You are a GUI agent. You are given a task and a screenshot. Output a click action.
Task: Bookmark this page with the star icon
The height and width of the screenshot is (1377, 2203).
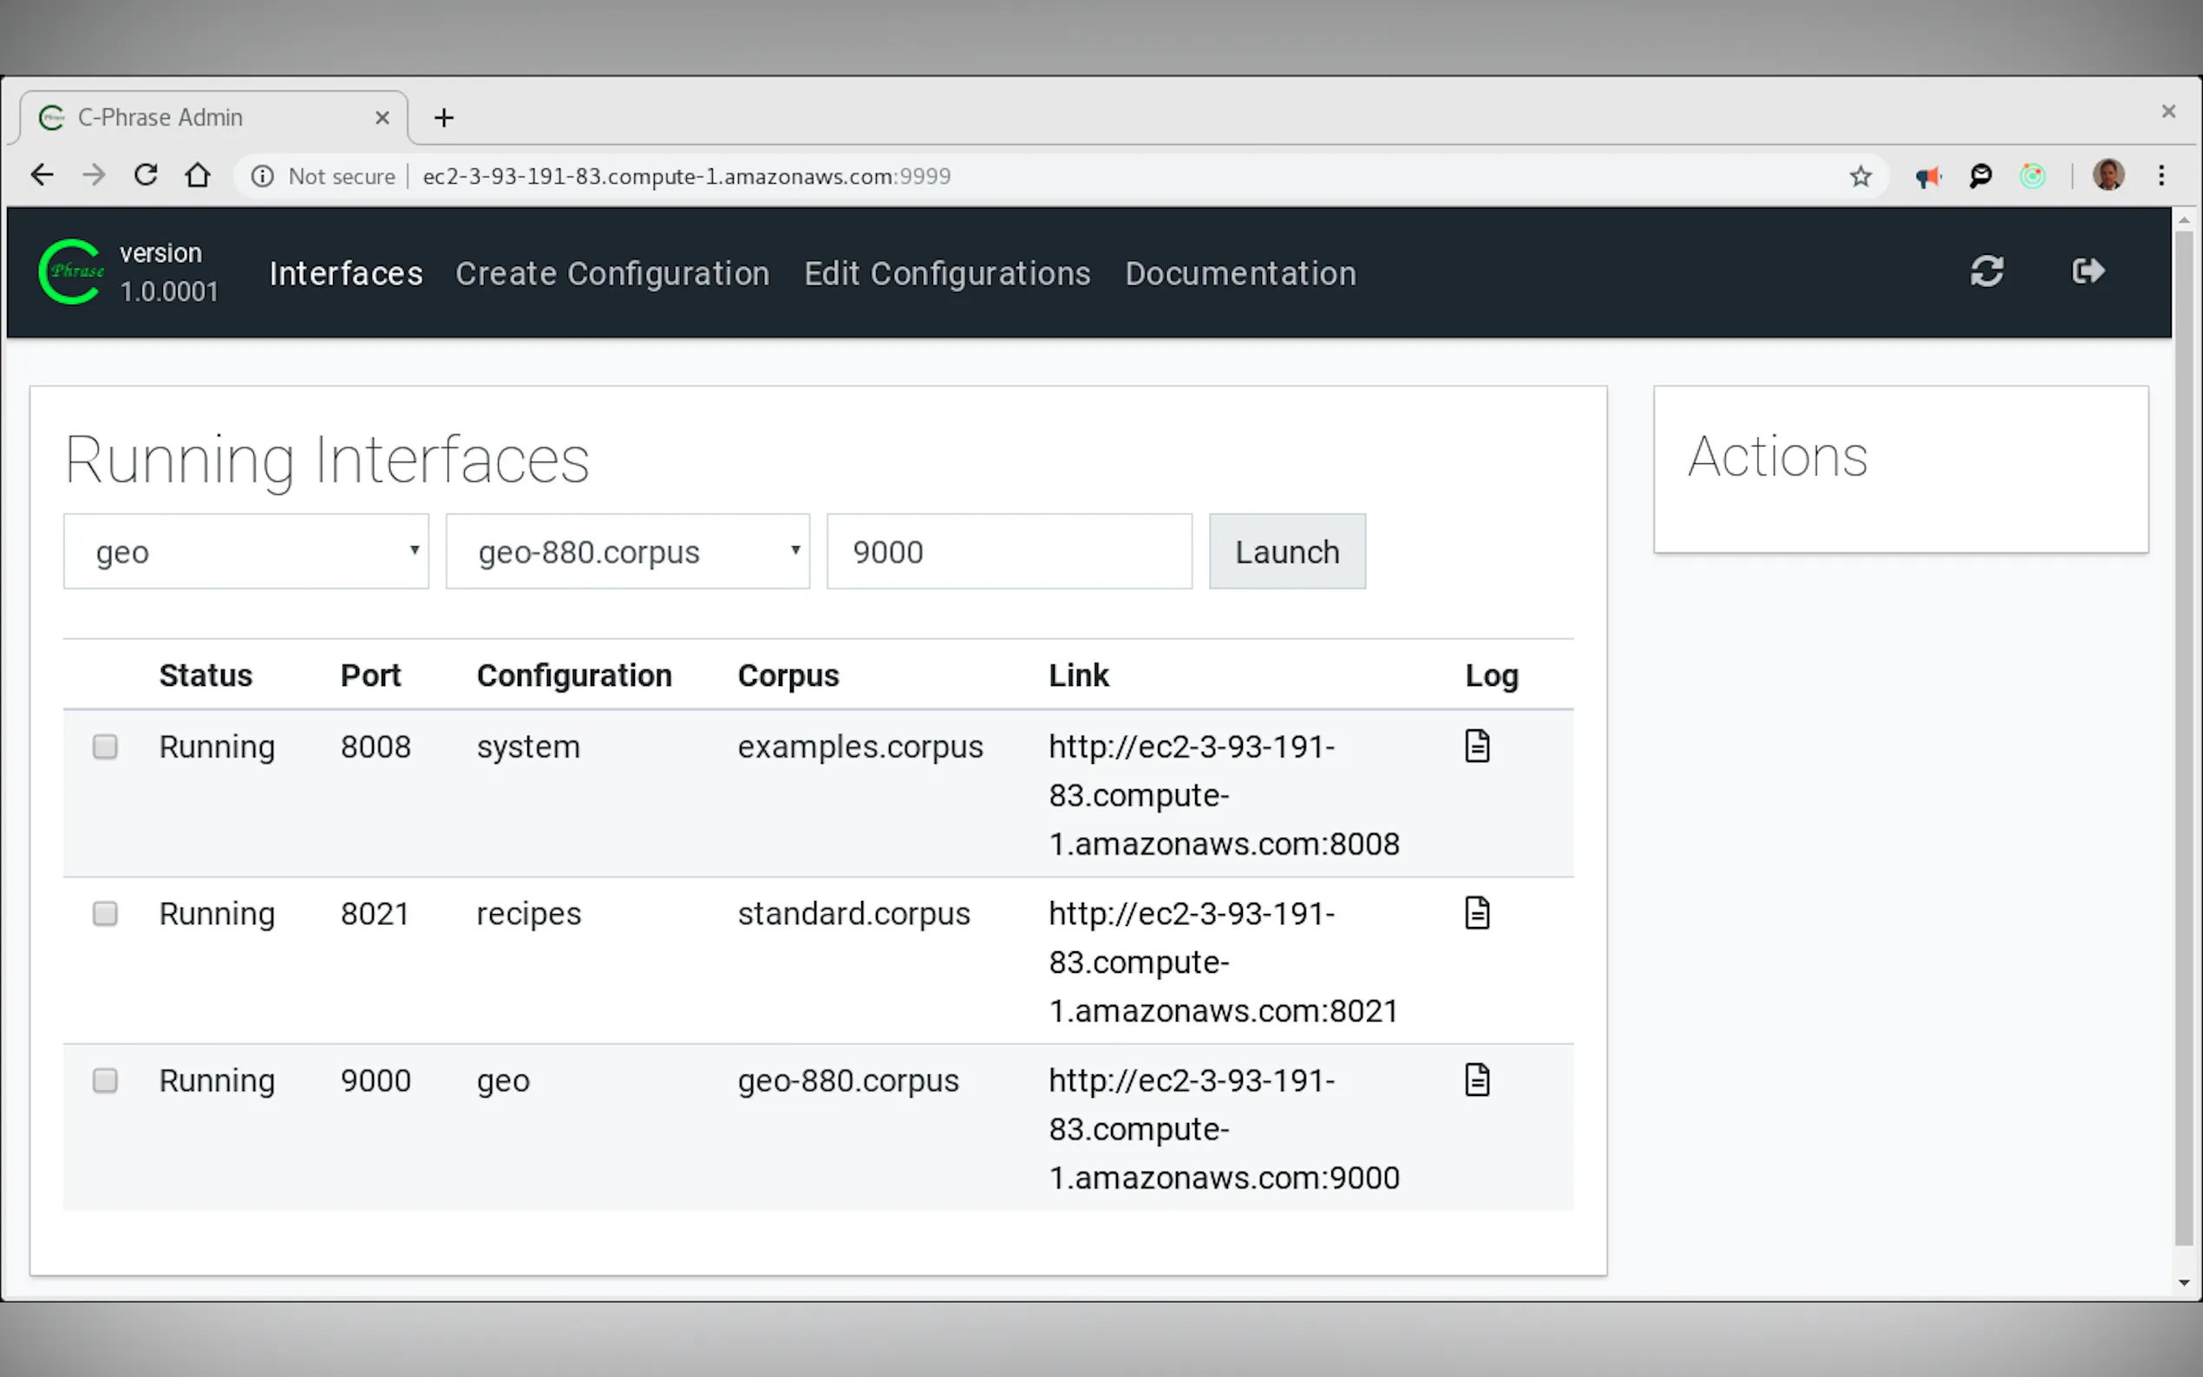(x=1860, y=177)
